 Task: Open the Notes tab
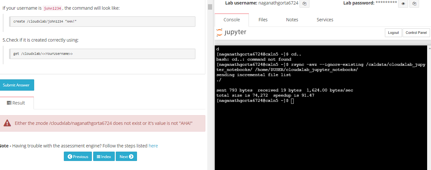point(292,20)
